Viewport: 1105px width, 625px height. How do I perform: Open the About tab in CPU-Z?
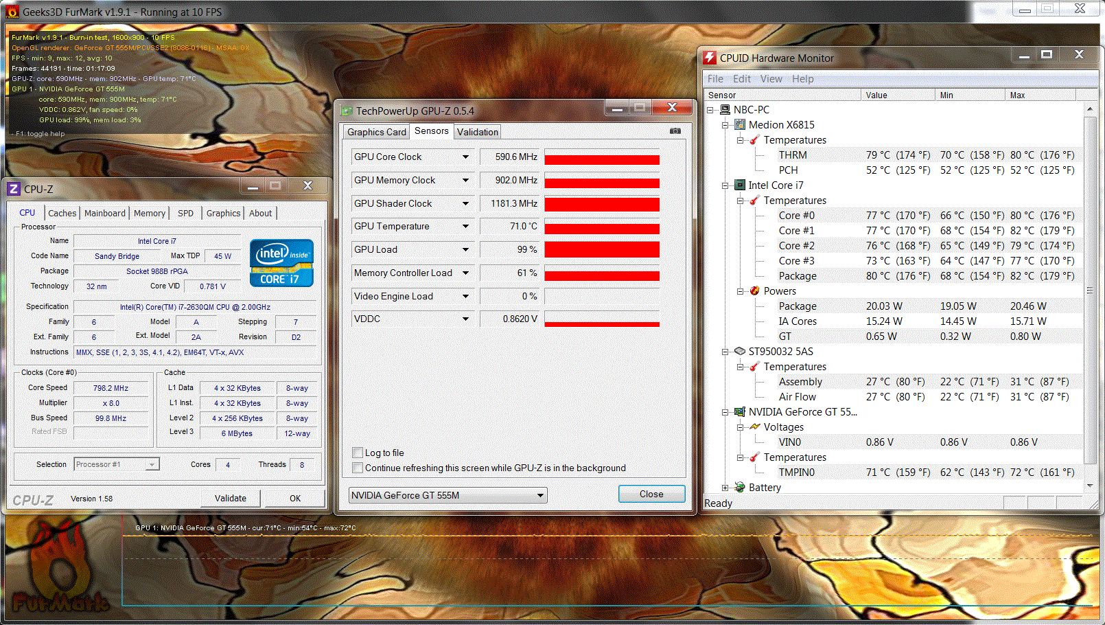261,213
